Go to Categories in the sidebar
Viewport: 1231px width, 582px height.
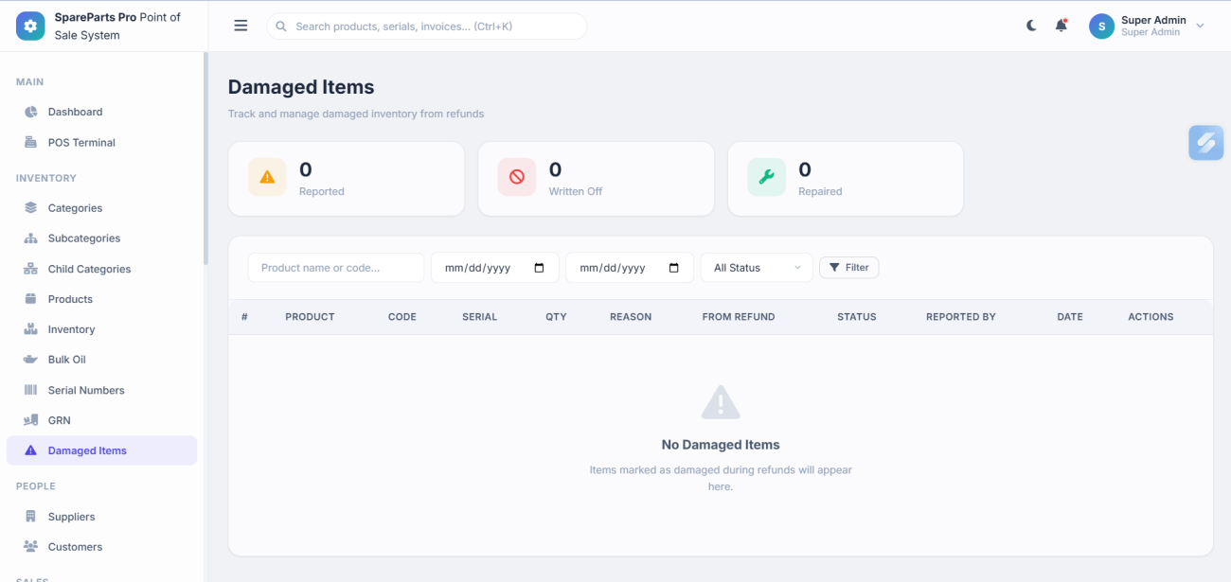pos(102,208)
